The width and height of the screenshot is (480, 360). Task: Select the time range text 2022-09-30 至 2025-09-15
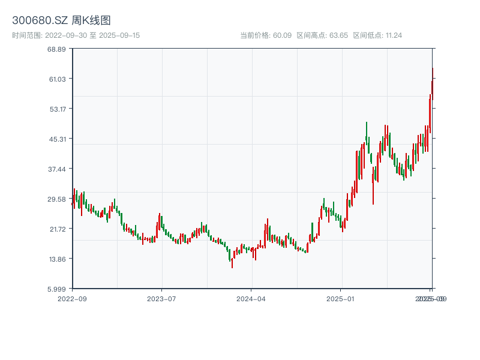pos(92,35)
